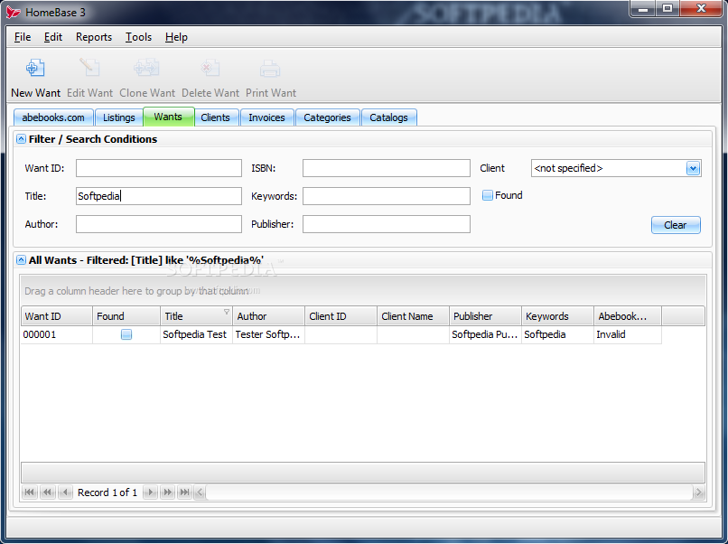Click into the Keywords filter field

click(x=387, y=196)
